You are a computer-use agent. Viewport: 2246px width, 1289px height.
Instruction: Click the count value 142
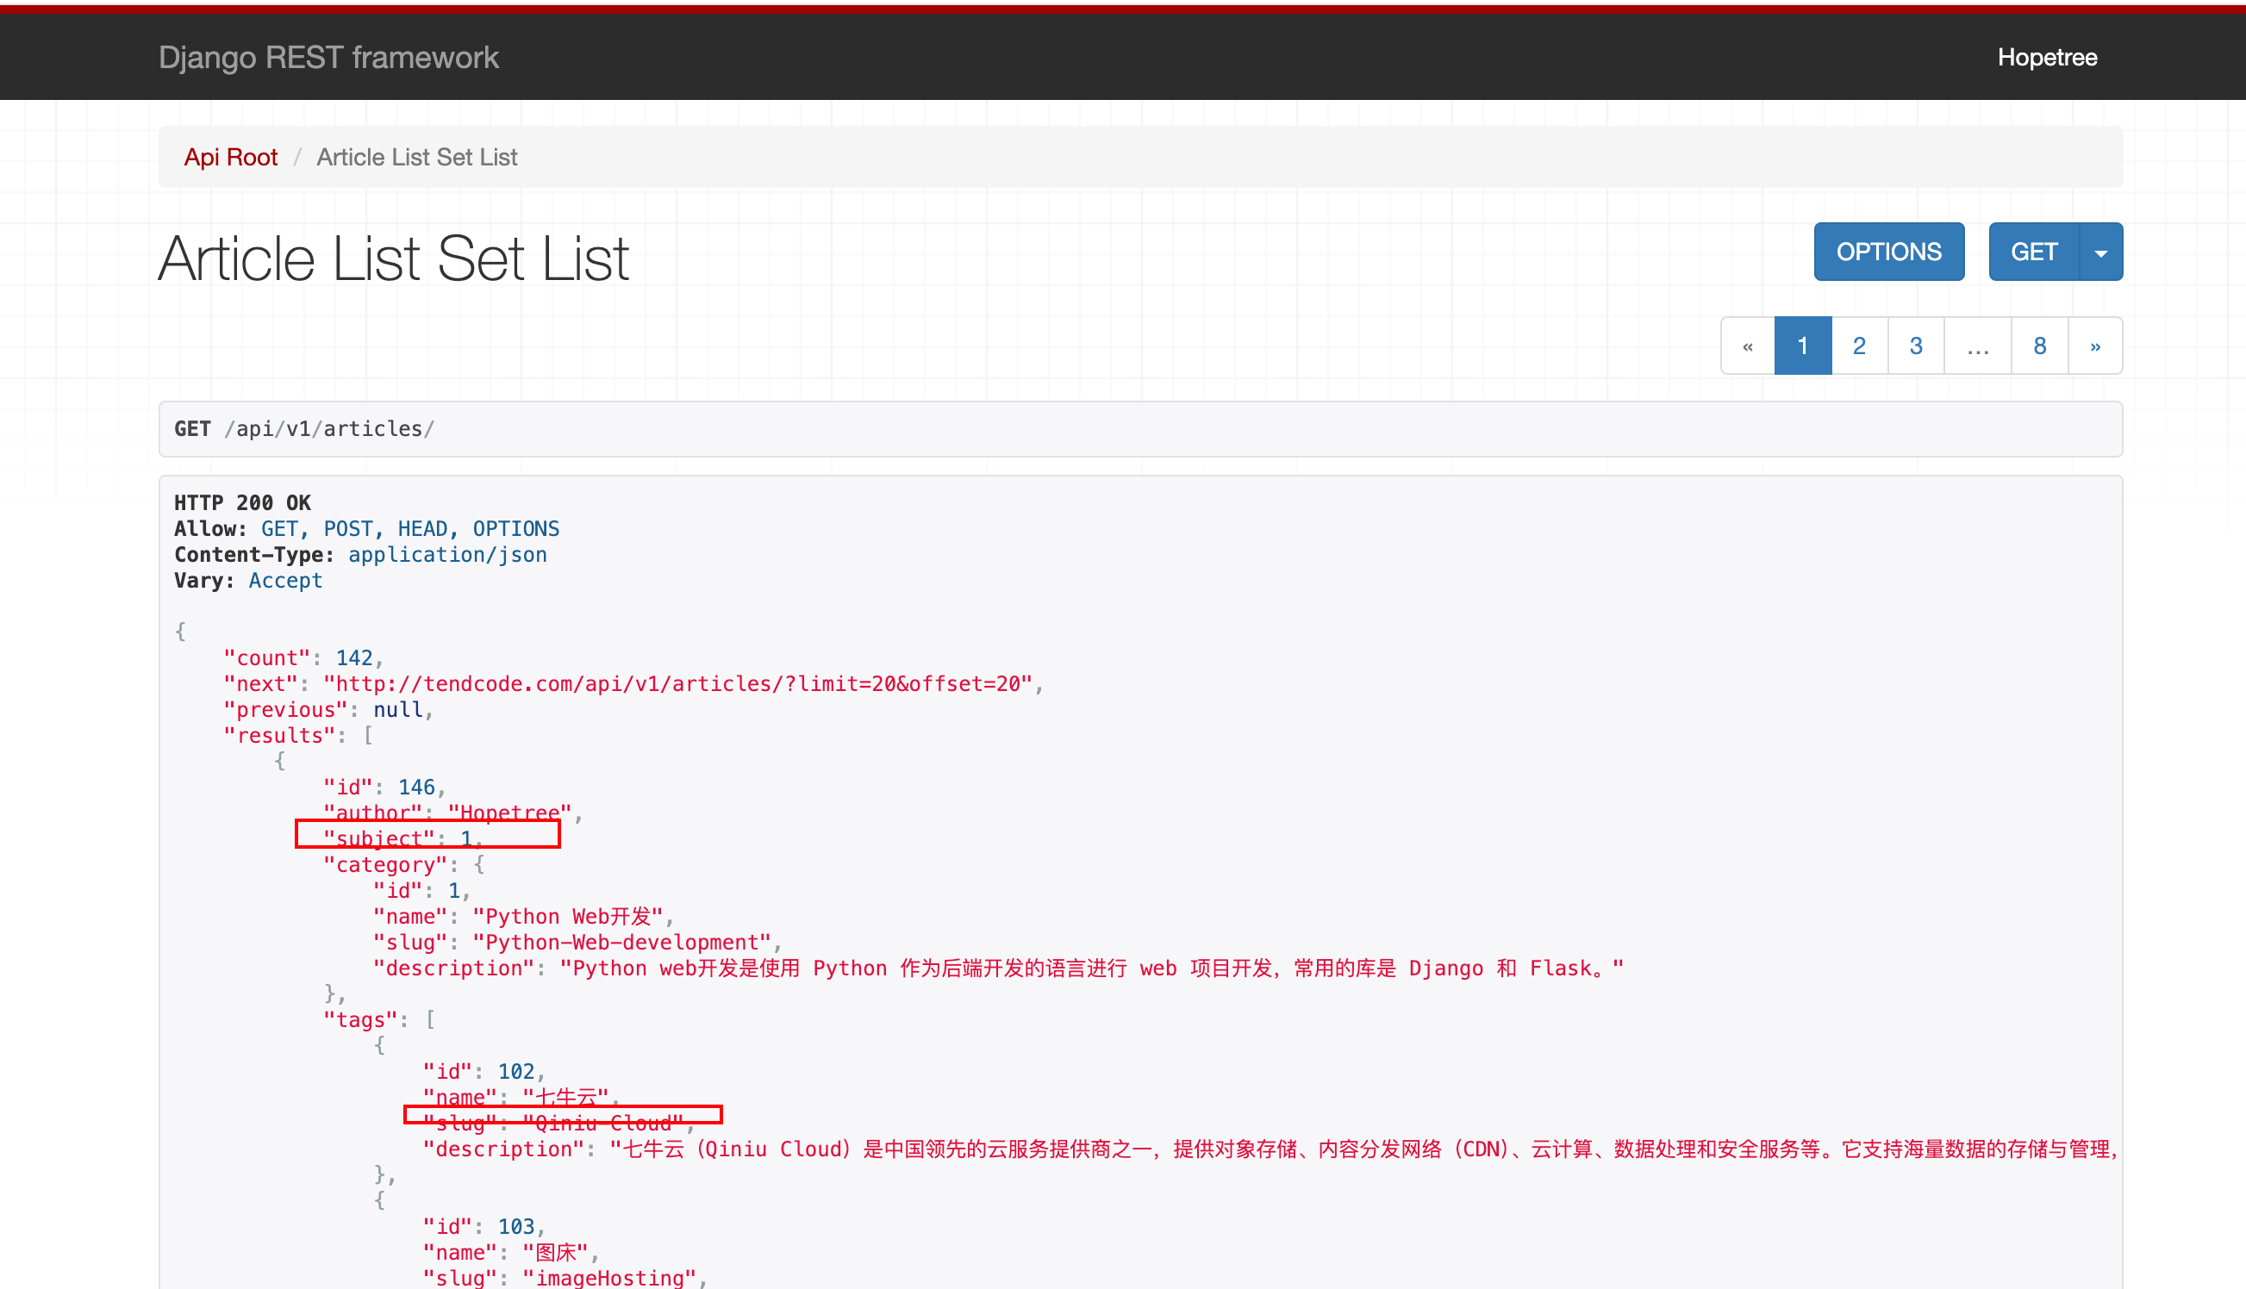tap(354, 657)
